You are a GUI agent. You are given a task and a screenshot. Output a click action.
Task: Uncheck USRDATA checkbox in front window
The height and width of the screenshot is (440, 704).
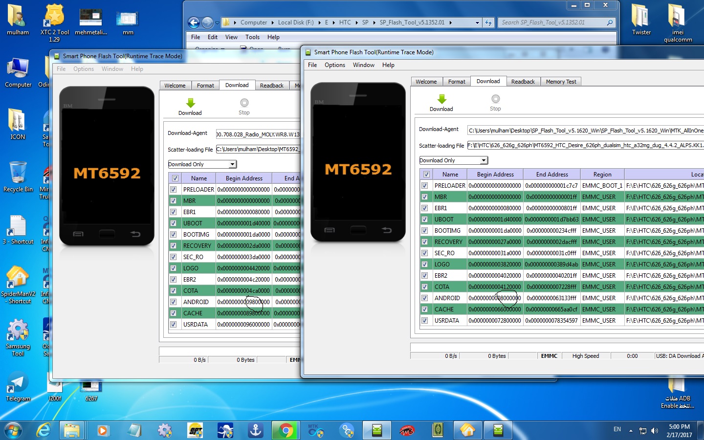(x=425, y=321)
